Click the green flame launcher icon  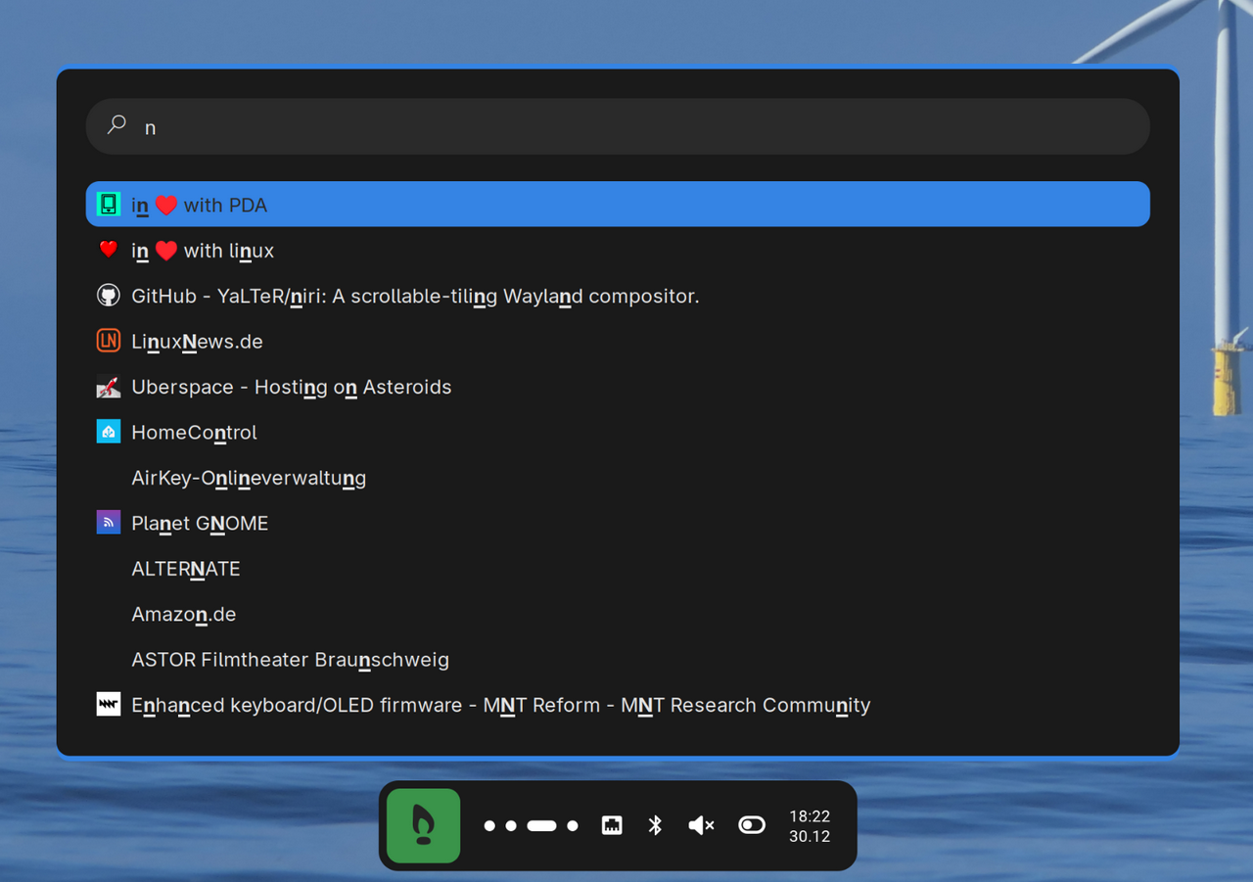click(x=423, y=825)
